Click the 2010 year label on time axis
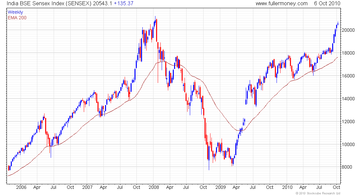 [x=287, y=187]
